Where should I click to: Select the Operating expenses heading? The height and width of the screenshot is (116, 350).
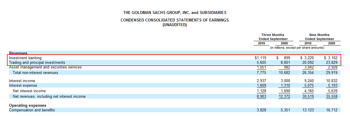28,105
